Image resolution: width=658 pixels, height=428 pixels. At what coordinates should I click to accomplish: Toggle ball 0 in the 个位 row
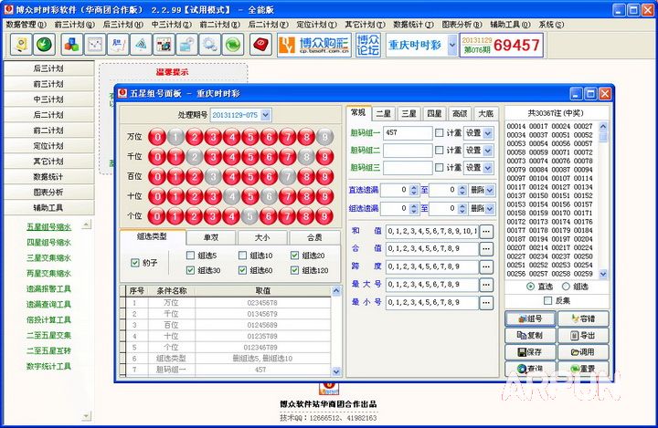pyautogui.click(x=157, y=216)
